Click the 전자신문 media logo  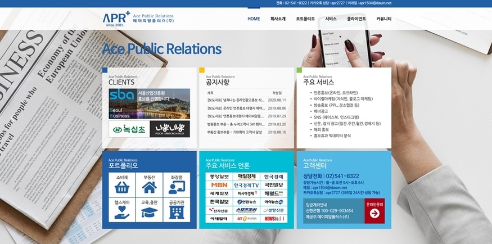click(219, 210)
